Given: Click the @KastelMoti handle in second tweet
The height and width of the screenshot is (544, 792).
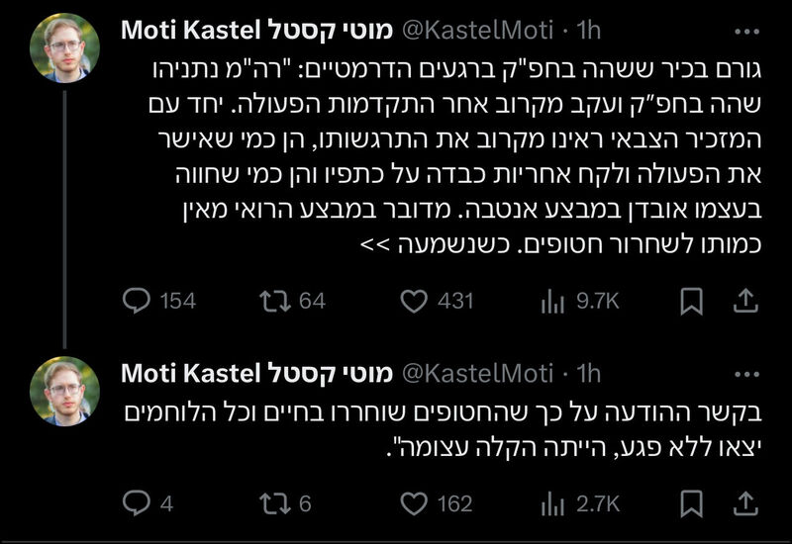Looking at the screenshot, I should (x=478, y=374).
